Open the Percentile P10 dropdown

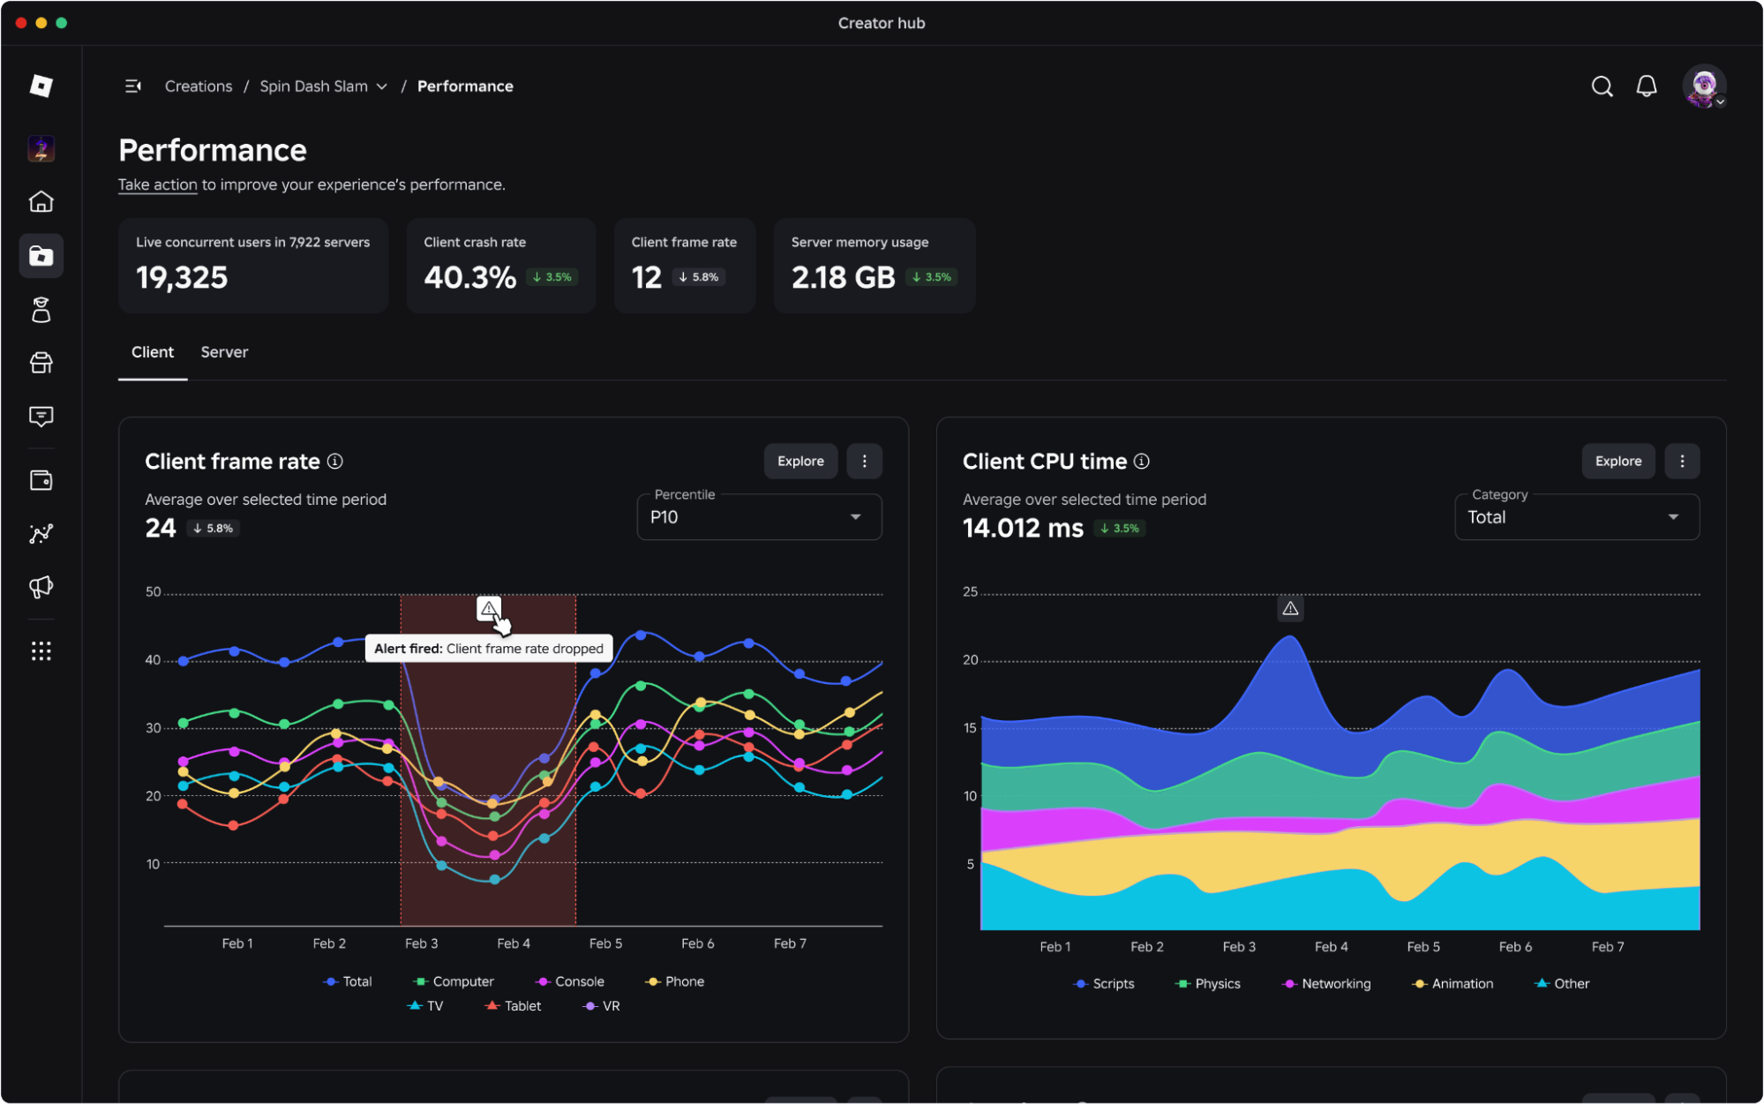point(759,517)
